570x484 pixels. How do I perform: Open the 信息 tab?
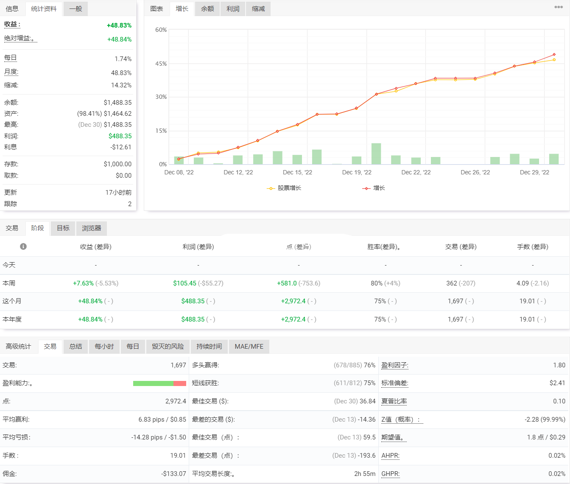click(x=12, y=9)
